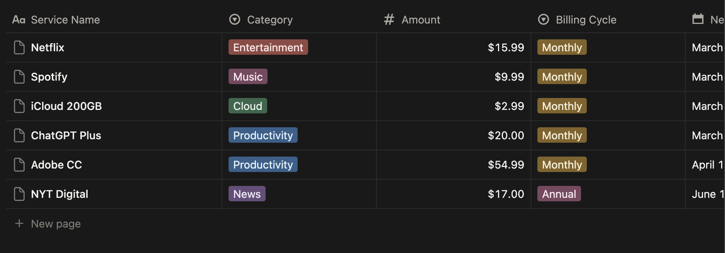This screenshot has height=253, width=725.
Task: Change NYT Digital's Annual billing tag
Action: 559,194
